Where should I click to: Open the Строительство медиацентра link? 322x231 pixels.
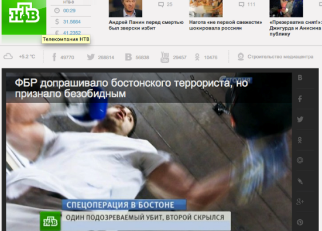(x=280, y=56)
